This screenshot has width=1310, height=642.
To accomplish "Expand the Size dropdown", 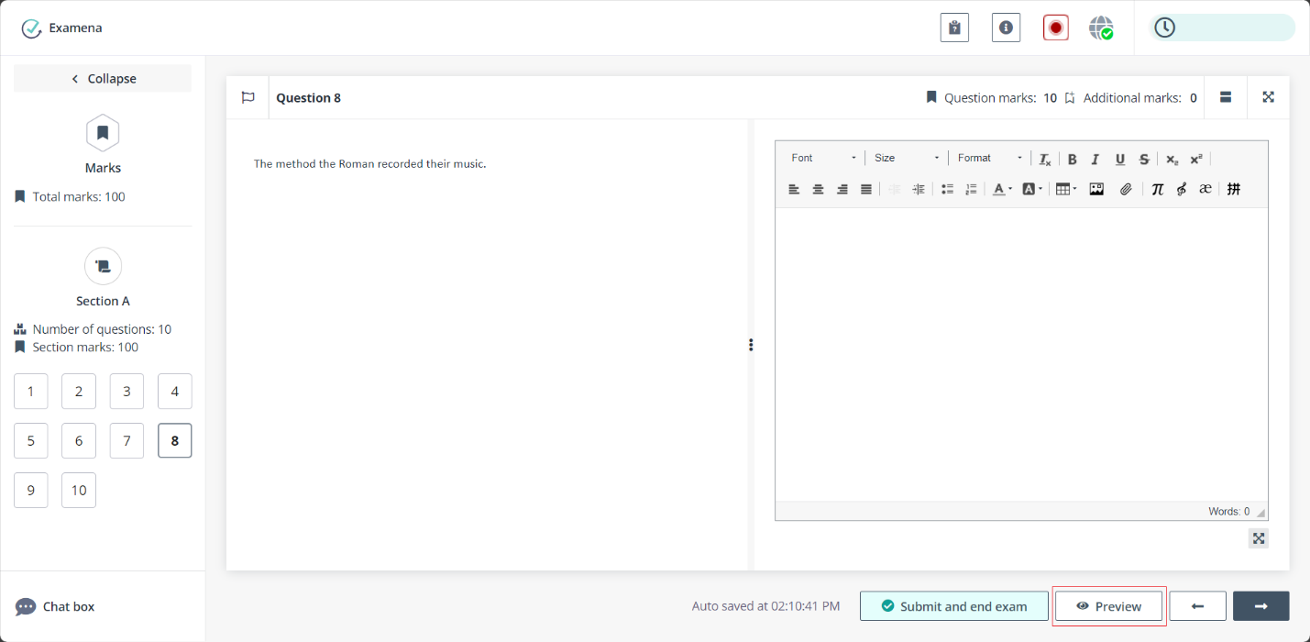I will click(x=906, y=158).
